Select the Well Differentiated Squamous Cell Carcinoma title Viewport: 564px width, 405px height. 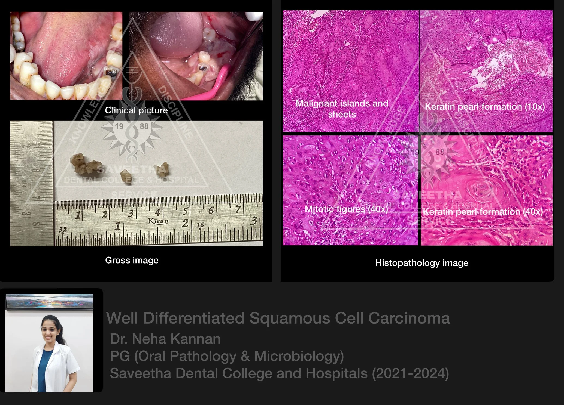pyautogui.click(x=278, y=318)
